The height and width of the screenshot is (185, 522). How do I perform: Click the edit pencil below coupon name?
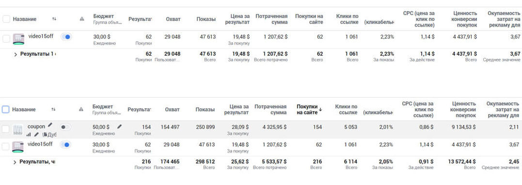pos(37,134)
